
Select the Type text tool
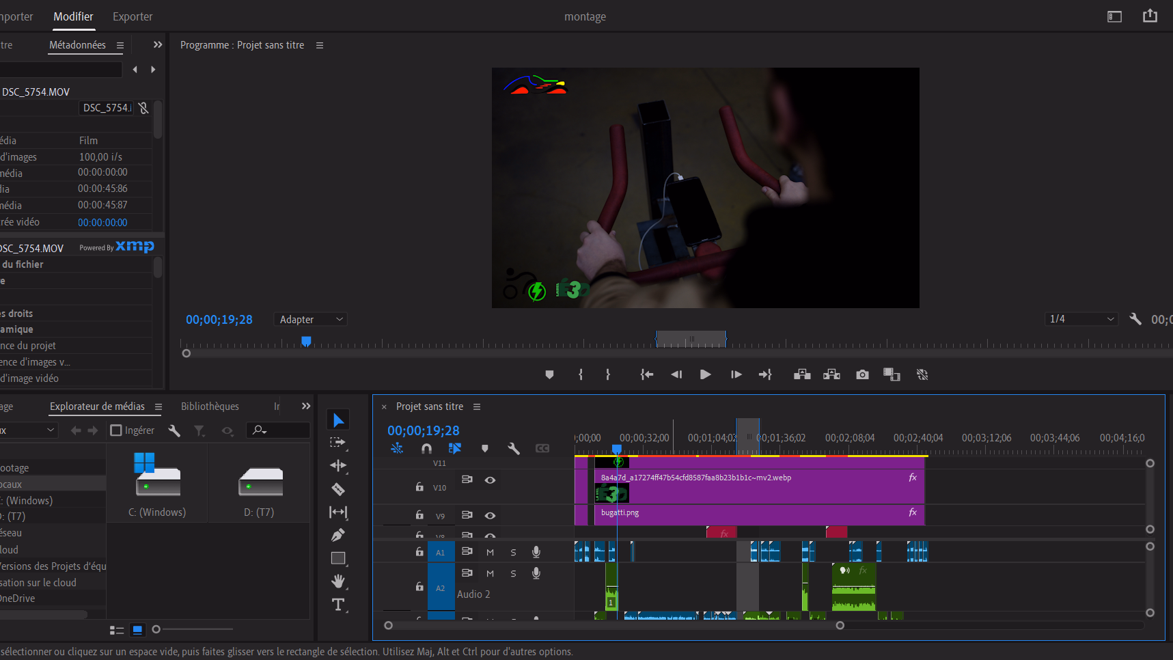337,605
